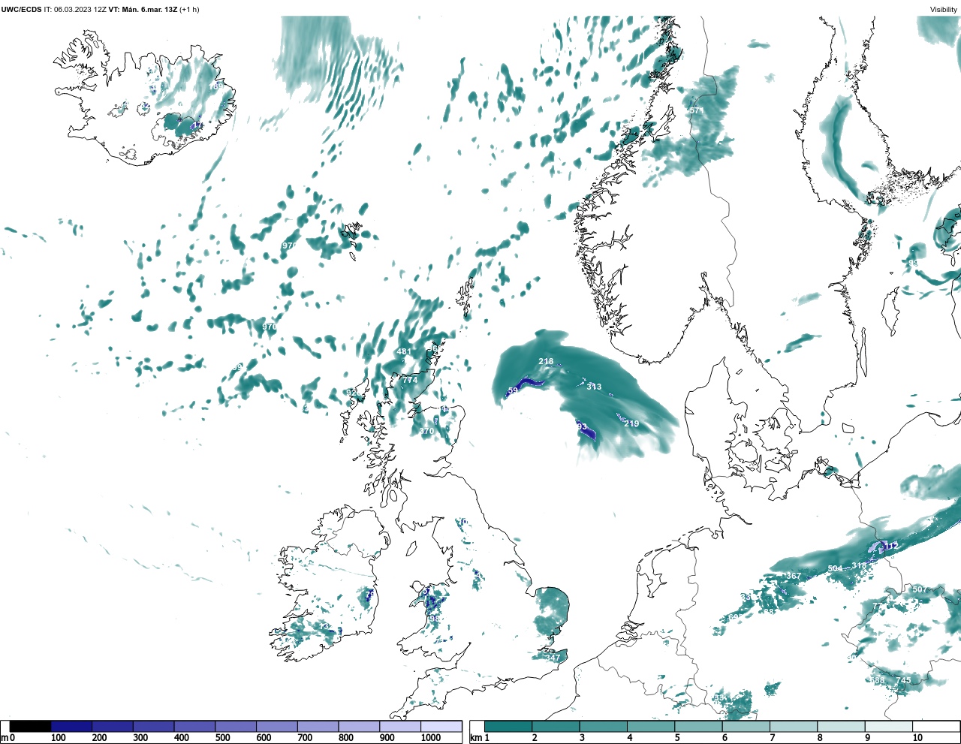Click the 'IT: 06.03.2023 12Z' initial time text
The width and height of the screenshot is (961, 744).
pyautogui.click(x=74, y=10)
